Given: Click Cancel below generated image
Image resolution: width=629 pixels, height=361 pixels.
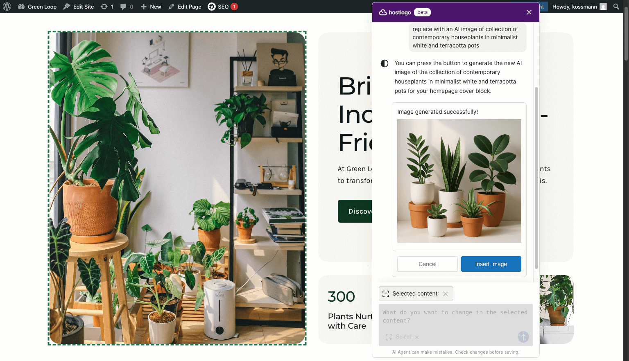Looking at the screenshot, I should coord(428,264).
